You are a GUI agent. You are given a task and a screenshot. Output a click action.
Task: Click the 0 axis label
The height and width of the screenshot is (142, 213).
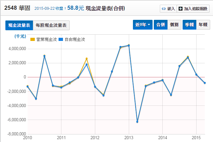tap(25, 77)
